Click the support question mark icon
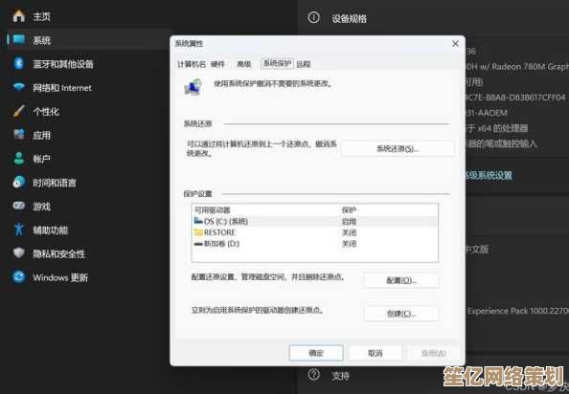 [x=314, y=375]
